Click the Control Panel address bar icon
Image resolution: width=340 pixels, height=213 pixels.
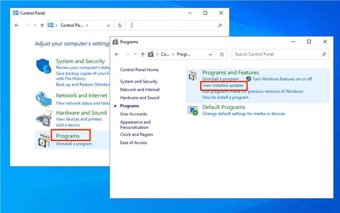pyautogui.click(x=51, y=25)
